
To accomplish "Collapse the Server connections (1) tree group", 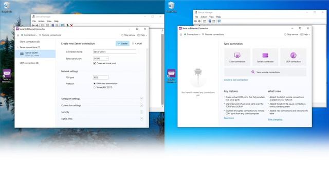I will click(18, 47).
